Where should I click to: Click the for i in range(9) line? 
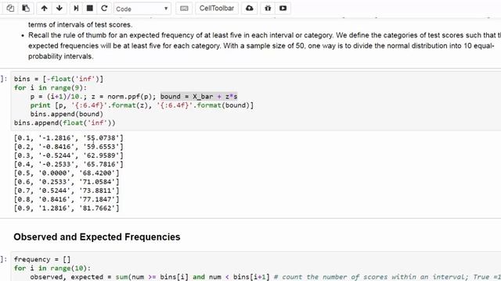point(50,87)
